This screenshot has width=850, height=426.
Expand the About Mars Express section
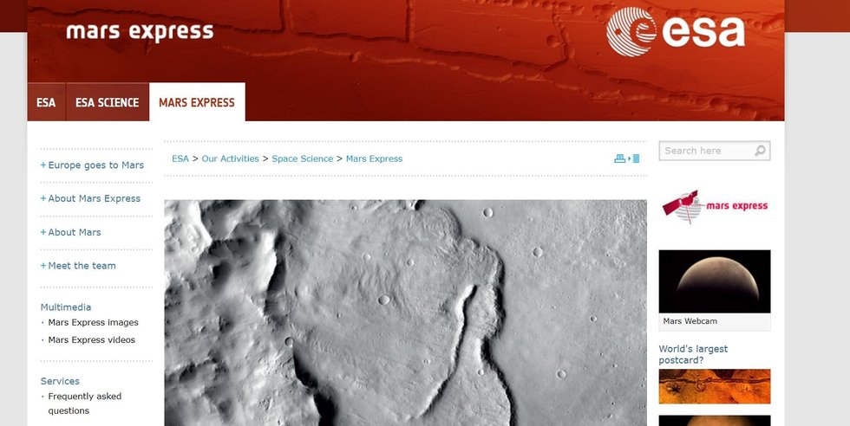[x=90, y=198]
